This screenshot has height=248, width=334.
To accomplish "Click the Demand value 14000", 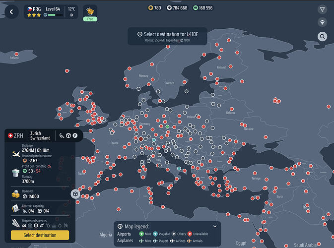I will coord(31,196).
